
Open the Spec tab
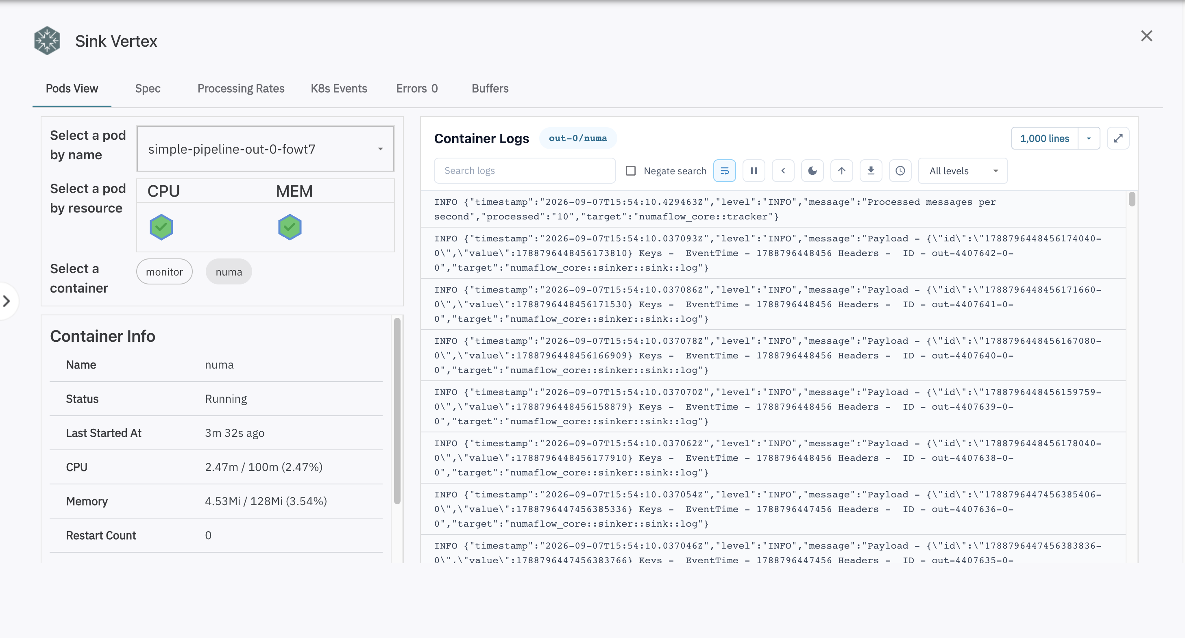148,88
